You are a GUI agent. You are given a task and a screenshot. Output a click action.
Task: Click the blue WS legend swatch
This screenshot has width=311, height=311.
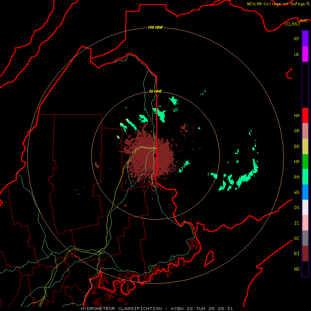point(305,192)
